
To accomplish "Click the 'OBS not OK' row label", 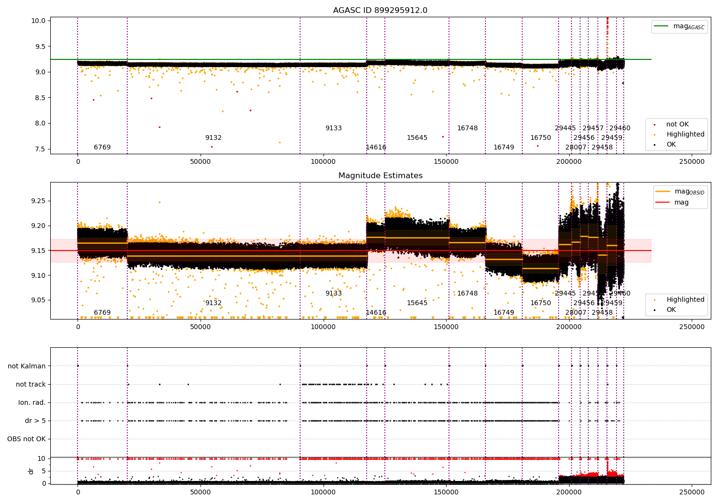I will coord(26,439).
